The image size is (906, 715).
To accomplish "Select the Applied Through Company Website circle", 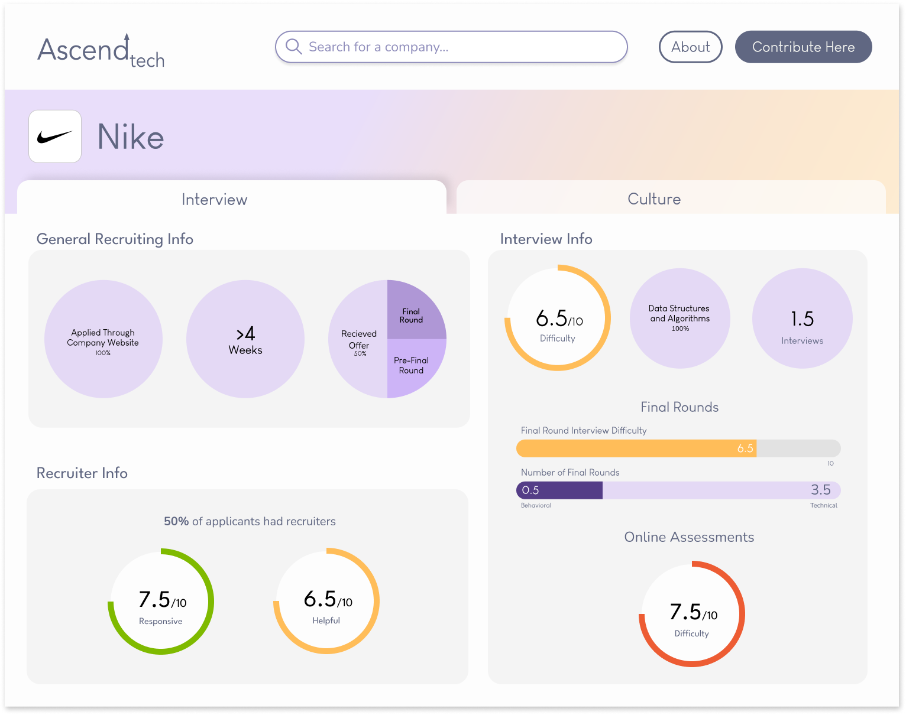I will 103,339.
